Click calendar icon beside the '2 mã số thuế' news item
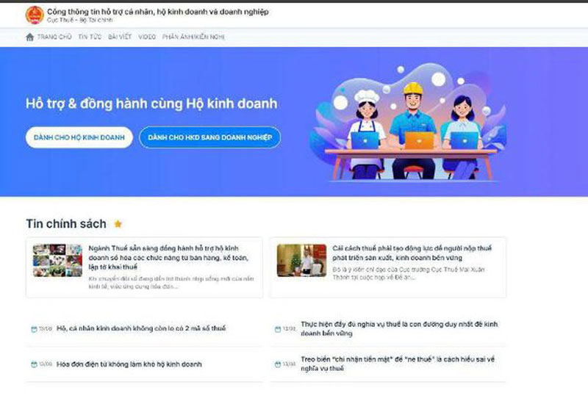Screen dimensions: 588x401 [x=34, y=329]
